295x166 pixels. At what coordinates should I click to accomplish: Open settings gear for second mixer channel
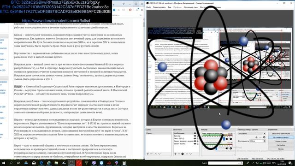tap(230, 148)
